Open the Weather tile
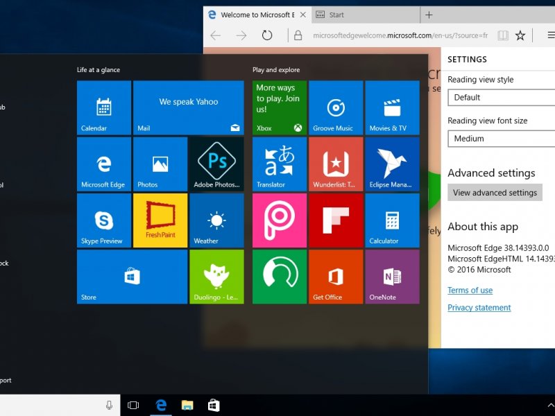The width and height of the screenshot is (555, 416). point(216,220)
